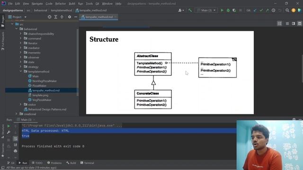Open the Problems tool window
The image size is (303, 170).
click(x=54, y=163)
